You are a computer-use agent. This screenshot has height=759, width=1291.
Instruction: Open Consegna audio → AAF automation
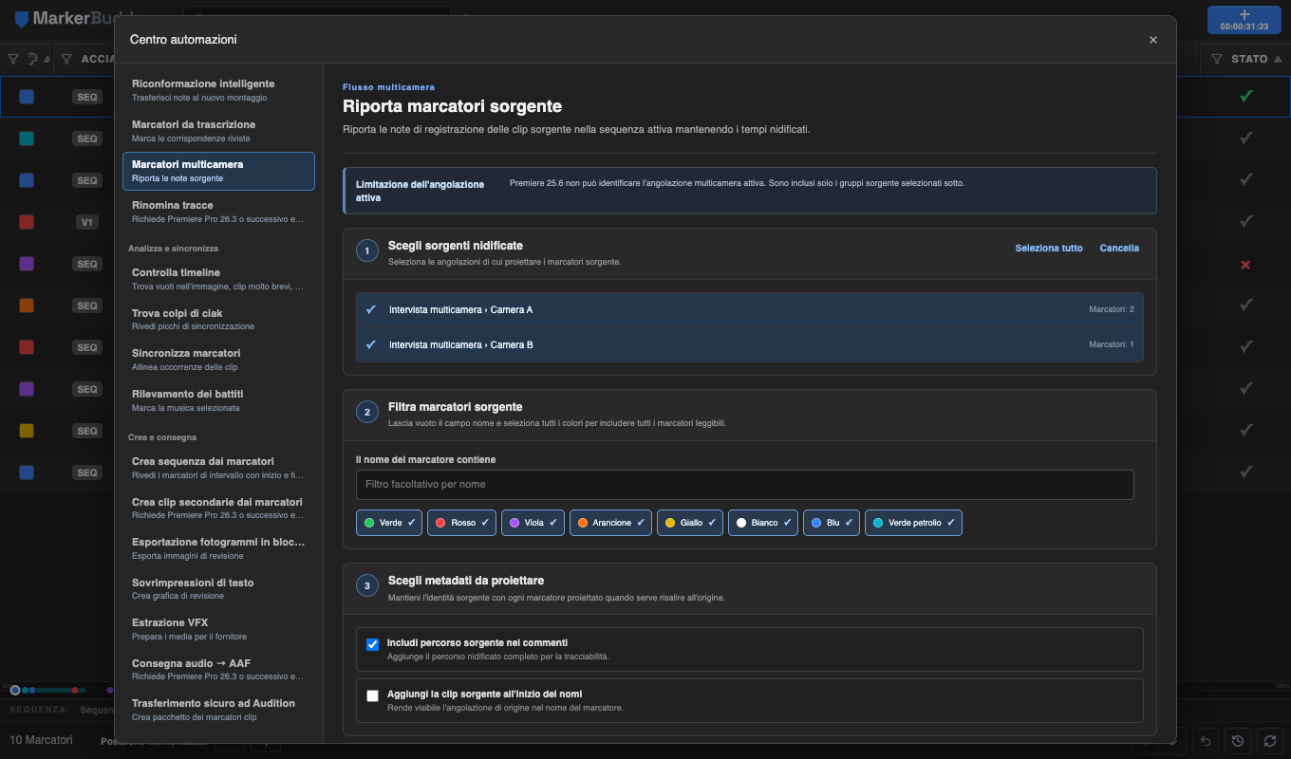pyautogui.click(x=218, y=669)
